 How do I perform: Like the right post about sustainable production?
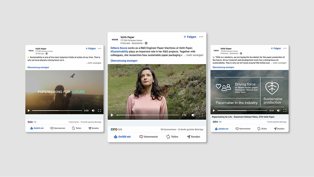[x=222, y=129]
